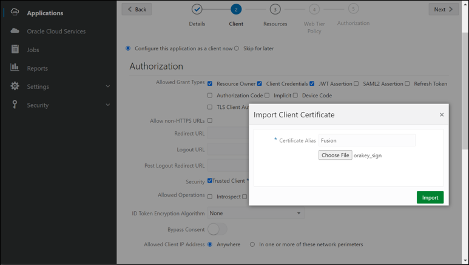Click the Reports bar chart icon

point(15,67)
